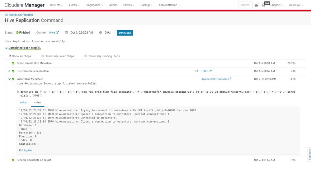Click the 4.2d duration value

click(293, 79)
